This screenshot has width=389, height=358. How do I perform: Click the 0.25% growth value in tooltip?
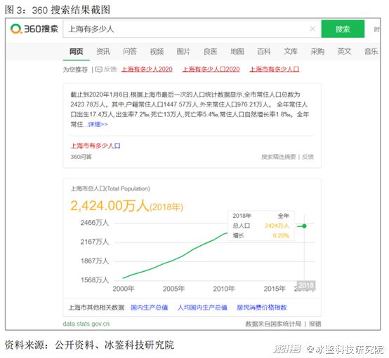pyautogui.click(x=281, y=235)
